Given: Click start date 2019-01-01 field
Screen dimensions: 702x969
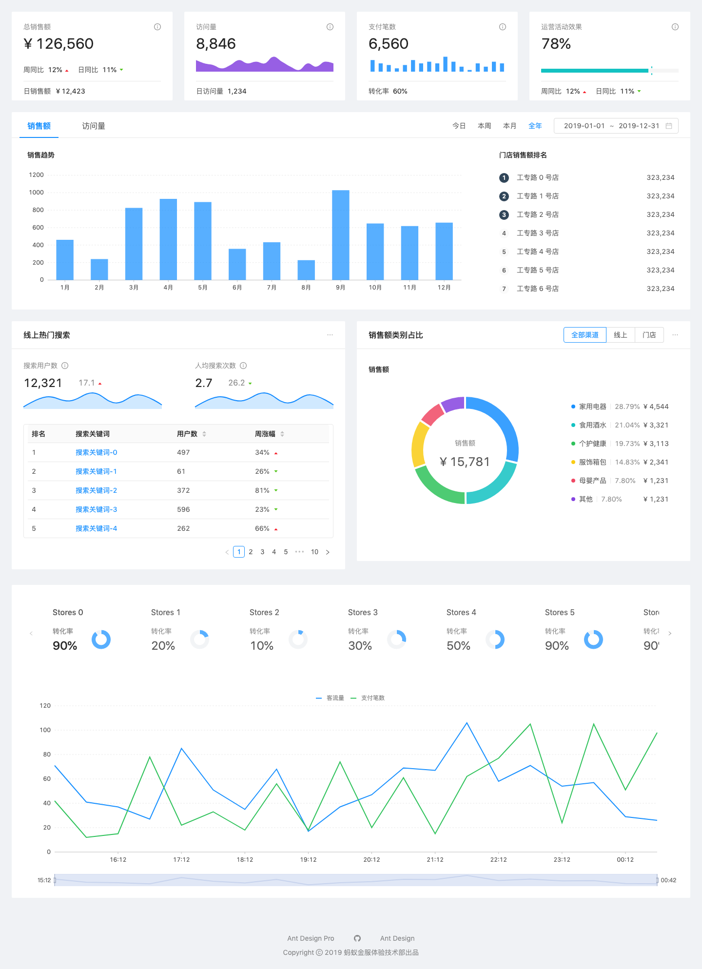Looking at the screenshot, I should [x=584, y=126].
